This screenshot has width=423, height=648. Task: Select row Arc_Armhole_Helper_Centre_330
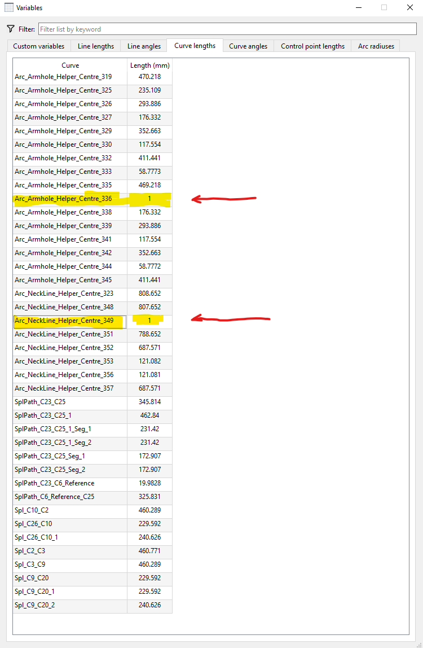point(92,145)
